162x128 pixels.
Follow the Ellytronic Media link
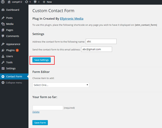click(72, 19)
